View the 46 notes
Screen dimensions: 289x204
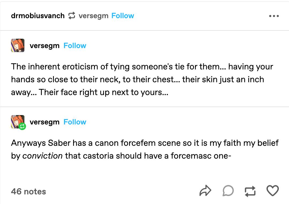pos(28,191)
